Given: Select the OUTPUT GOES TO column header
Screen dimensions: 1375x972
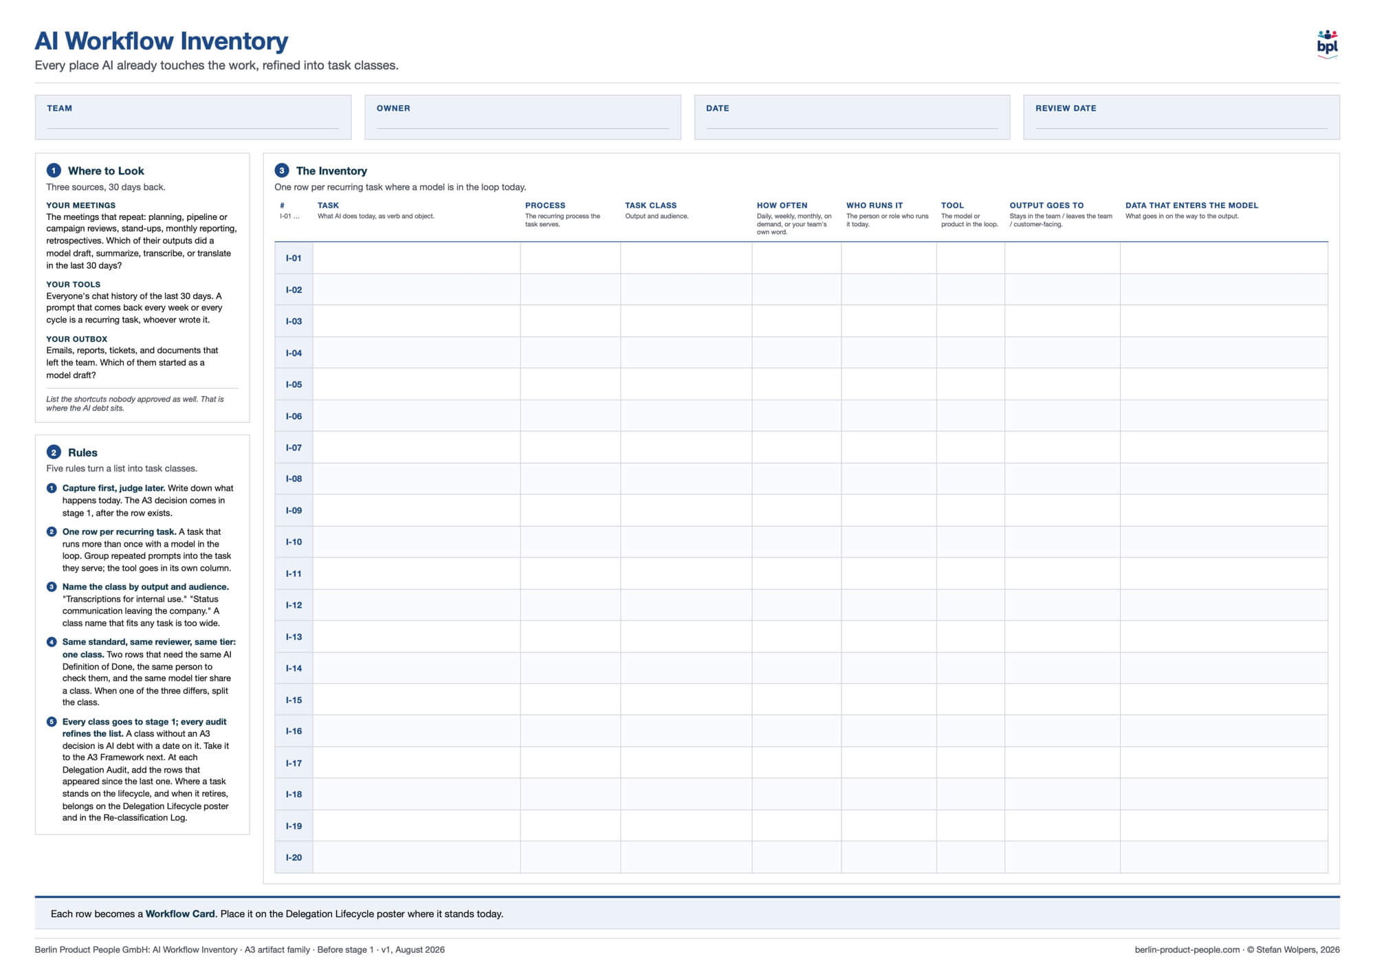Looking at the screenshot, I should click(x=1046, y=206).
